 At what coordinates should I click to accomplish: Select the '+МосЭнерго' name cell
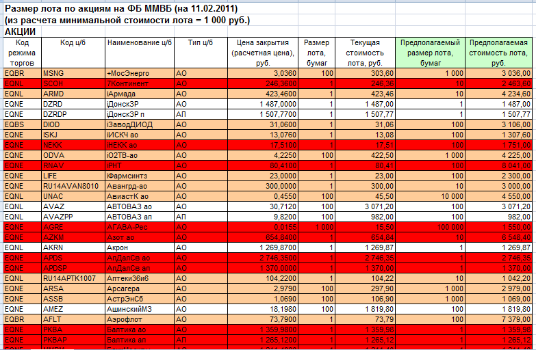140,73
